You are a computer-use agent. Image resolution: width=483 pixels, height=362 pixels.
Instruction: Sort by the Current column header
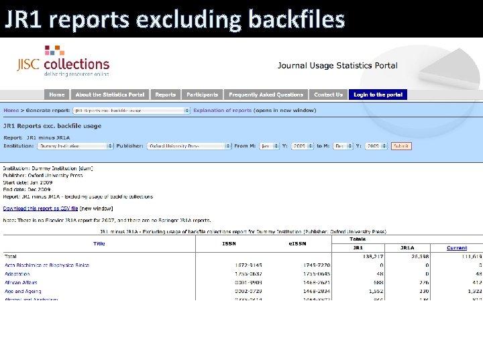[x=457, y=248]
